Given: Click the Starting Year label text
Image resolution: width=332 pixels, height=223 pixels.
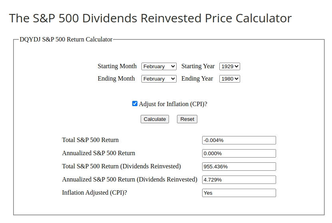Looking at the screenshot, I should click(198, 66).
